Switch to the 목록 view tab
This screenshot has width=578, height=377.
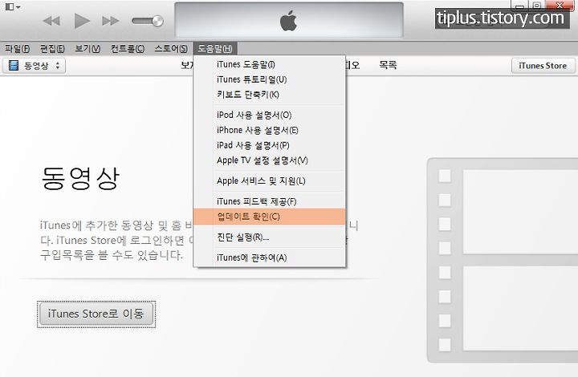pyautogui.click(x=388, y=65)
